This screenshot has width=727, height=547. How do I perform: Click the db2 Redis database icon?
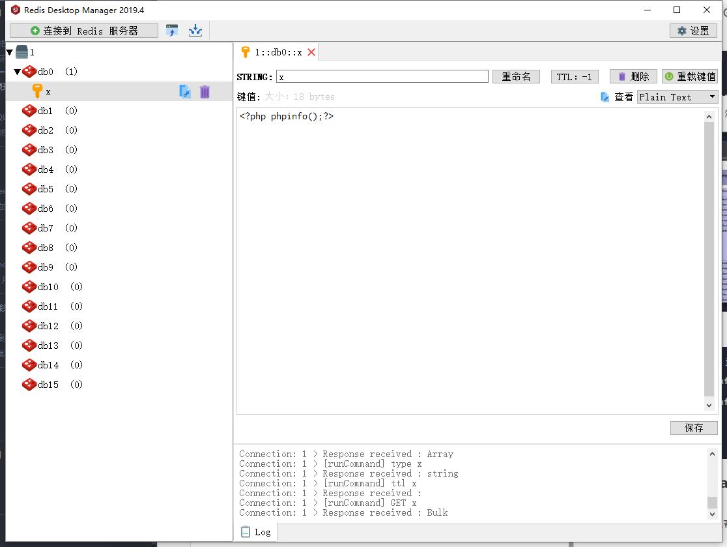pos(29,130)
